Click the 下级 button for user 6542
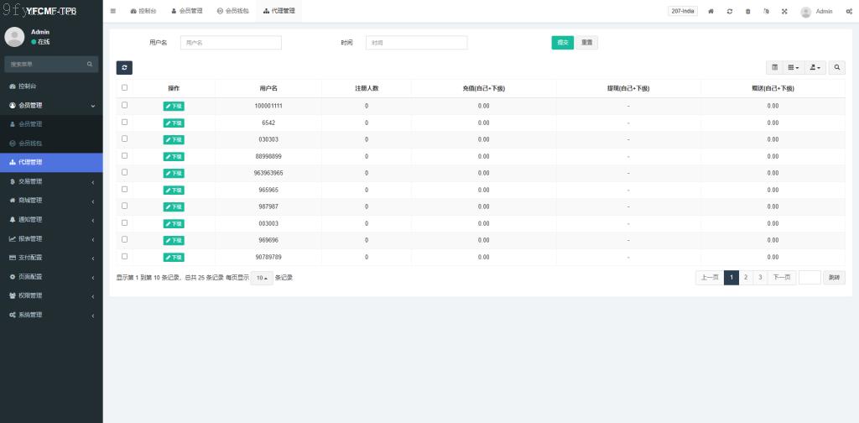Screen dimensions: 859x423 [x=174, y=123]
